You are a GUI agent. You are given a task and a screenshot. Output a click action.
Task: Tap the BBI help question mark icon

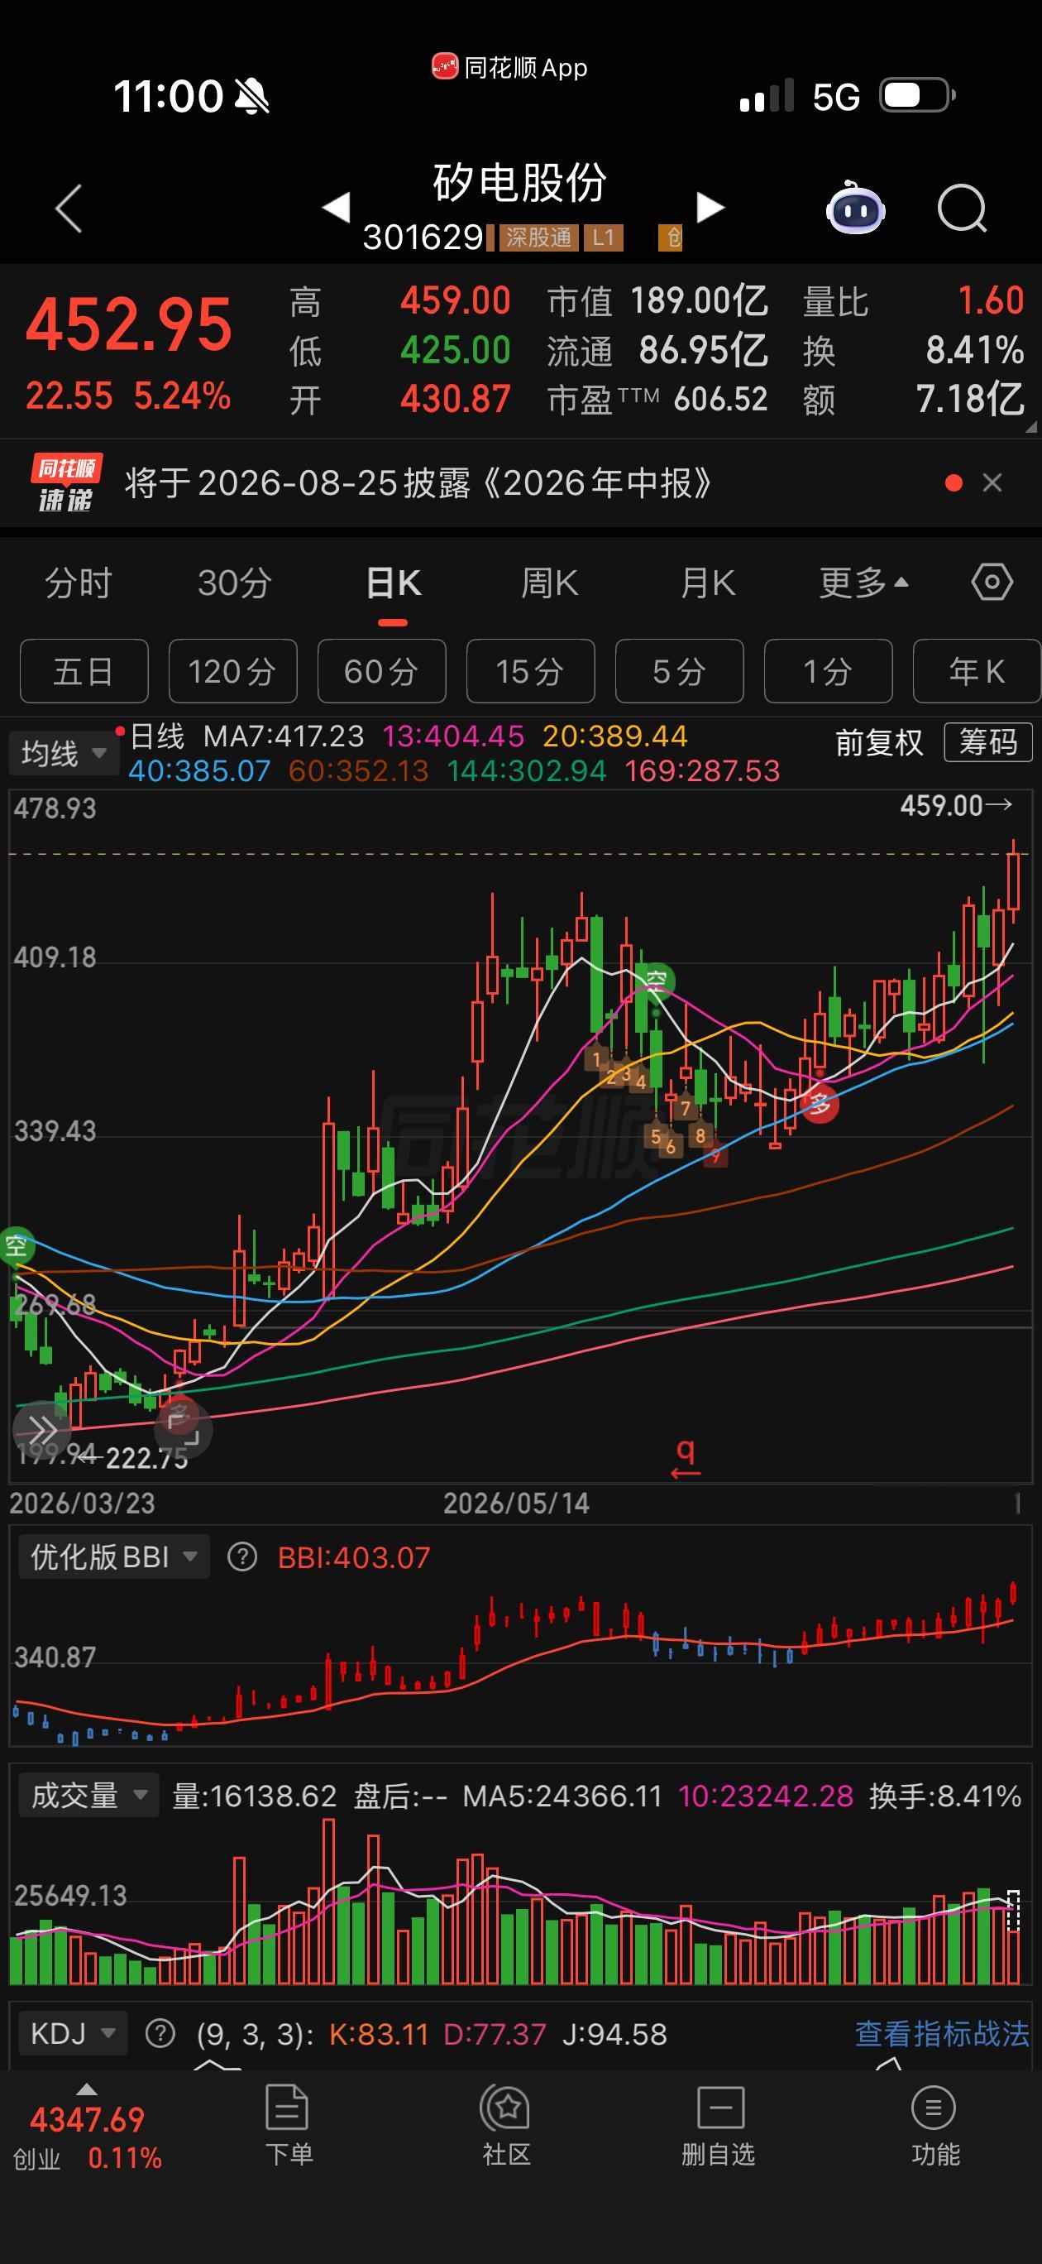pos(241,1557)
